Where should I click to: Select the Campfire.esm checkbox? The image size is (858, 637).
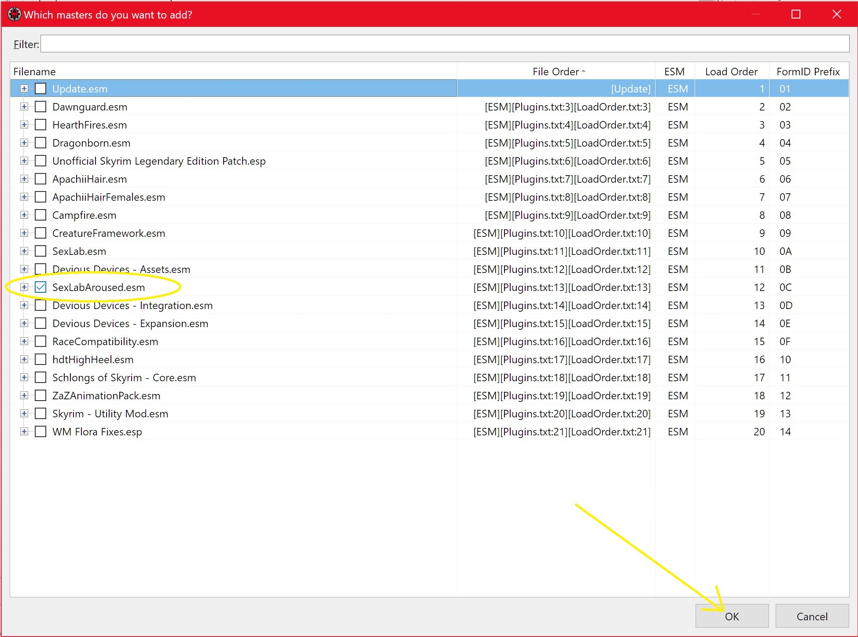click(x=41, y=215)
